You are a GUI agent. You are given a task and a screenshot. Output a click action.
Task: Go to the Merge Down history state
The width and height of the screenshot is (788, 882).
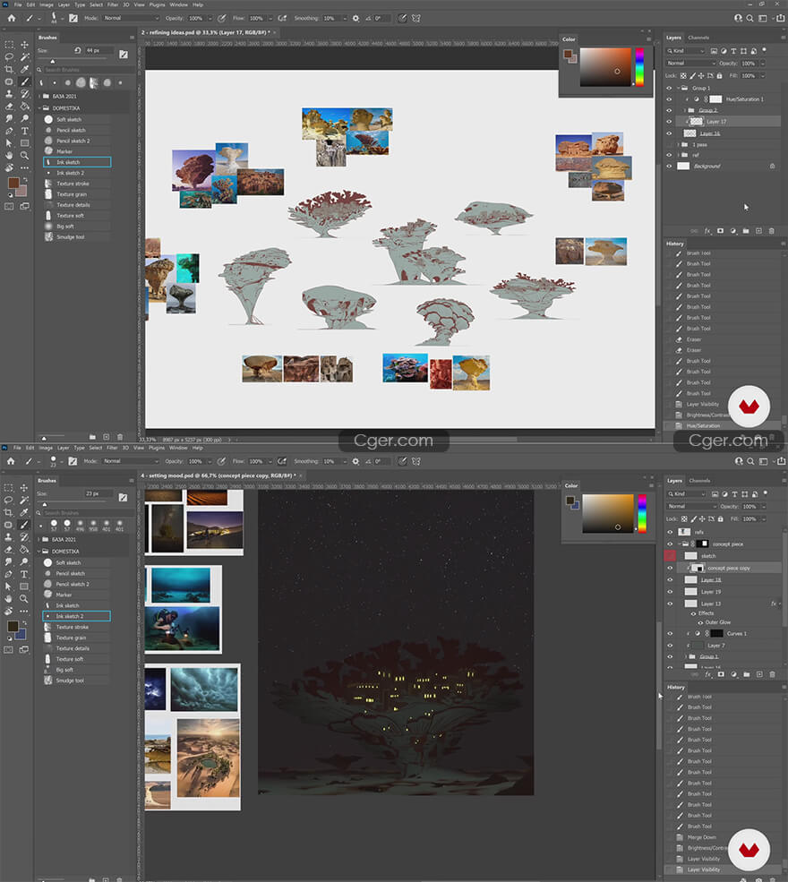[x=701, y=837]
